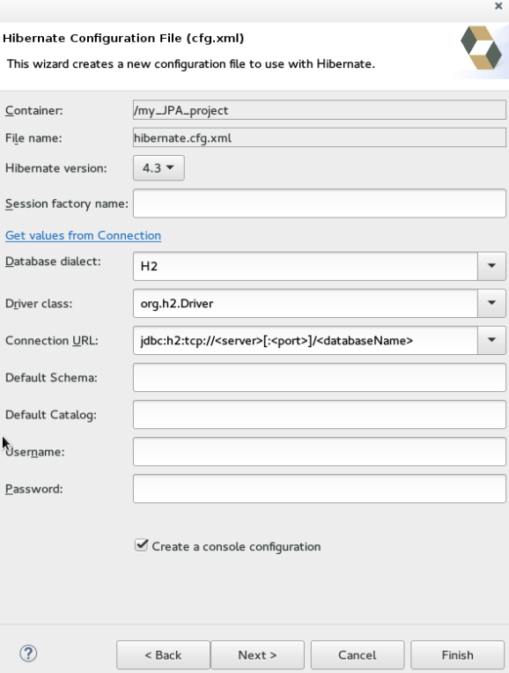Open the Hibernate version 4.3 dropdown
Screen dimensions: 509x673
point(159,168)
